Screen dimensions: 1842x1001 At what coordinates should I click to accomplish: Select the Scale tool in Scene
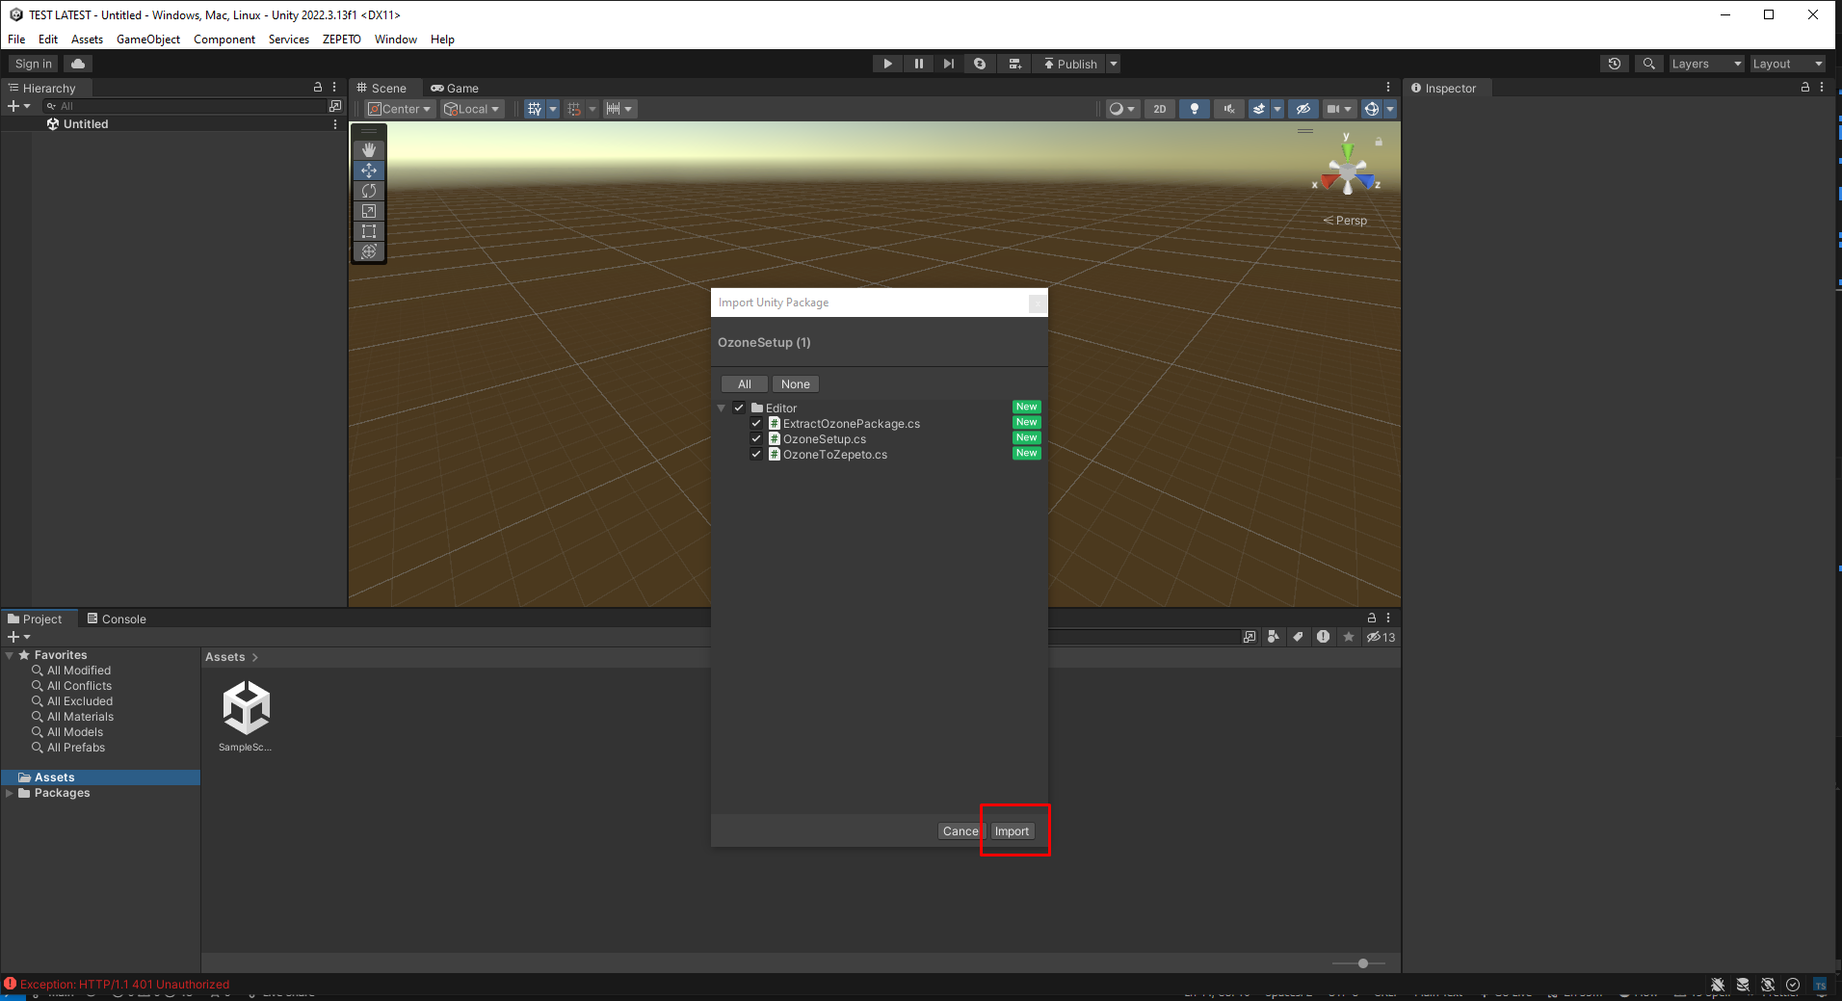(x=369, y=211)
